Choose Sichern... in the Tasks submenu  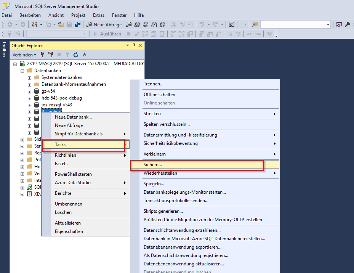click(205, 164)
